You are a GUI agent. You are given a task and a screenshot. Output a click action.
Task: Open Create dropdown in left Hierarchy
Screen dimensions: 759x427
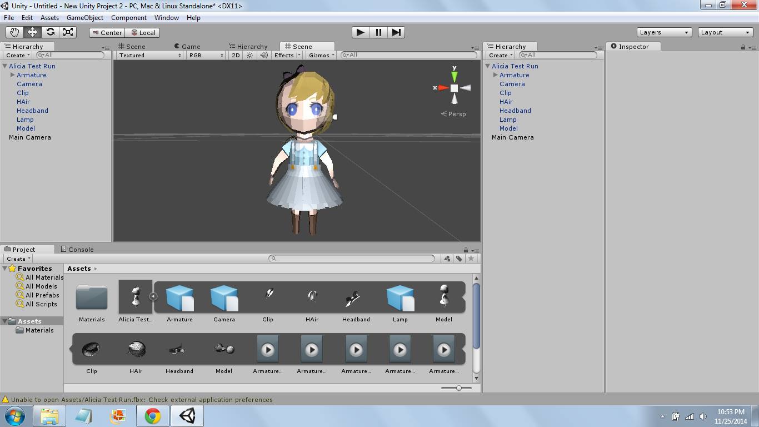tap(18, 55)
